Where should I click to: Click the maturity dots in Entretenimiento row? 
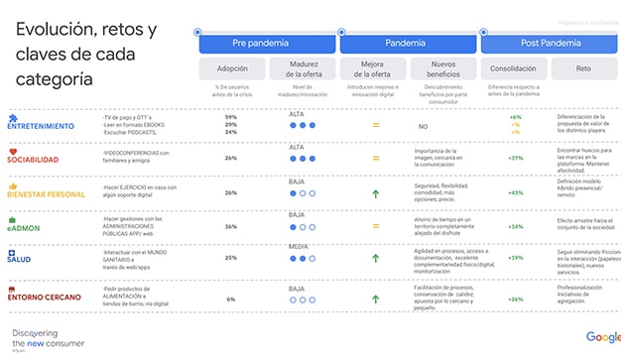click(x=303, y=125)
